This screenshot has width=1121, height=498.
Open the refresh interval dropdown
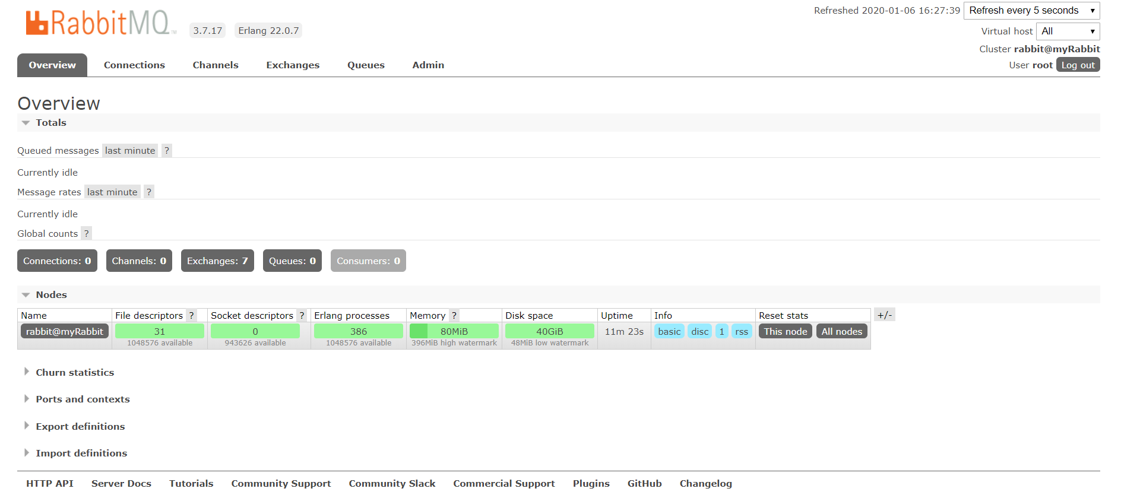pos(1032,11)
